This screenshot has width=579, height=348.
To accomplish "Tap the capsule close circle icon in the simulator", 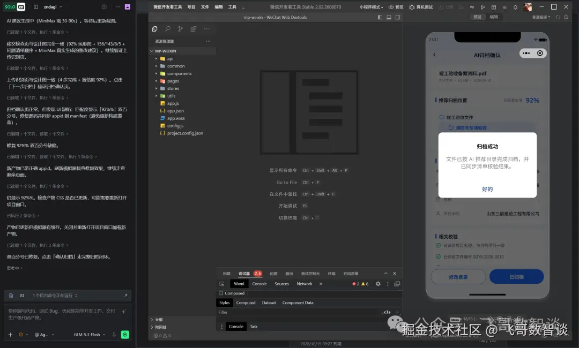I will (540, 53).
